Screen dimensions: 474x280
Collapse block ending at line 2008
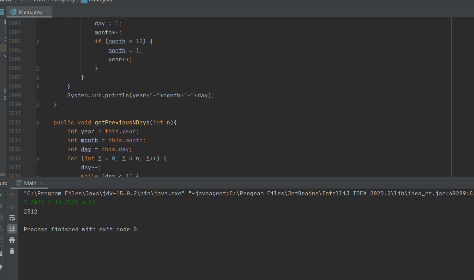click(37, 86)
